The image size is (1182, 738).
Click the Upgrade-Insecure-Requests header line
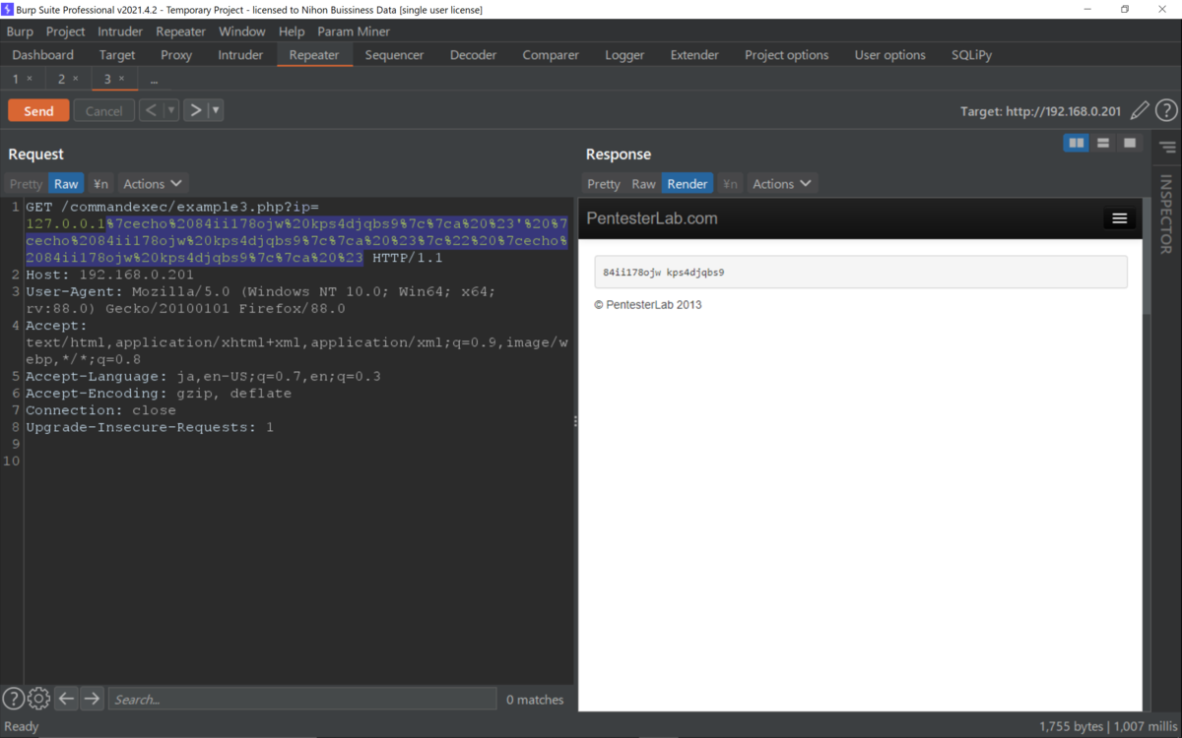150,427
